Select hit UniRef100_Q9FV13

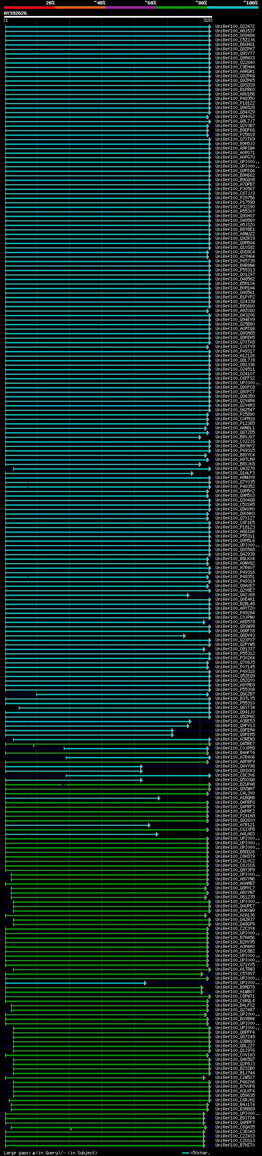coord(235,726)
